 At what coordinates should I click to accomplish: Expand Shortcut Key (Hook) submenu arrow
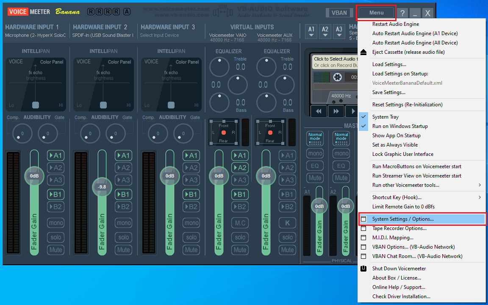point(480,197)
